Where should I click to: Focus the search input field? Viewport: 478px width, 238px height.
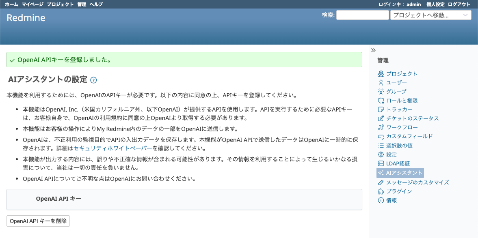tap(363, 15)
